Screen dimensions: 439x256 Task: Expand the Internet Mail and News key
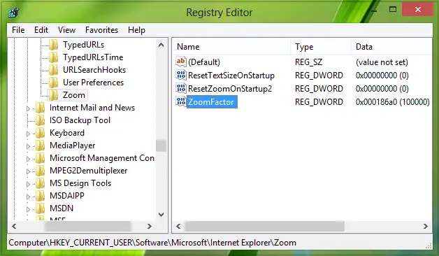click(28, 108)
